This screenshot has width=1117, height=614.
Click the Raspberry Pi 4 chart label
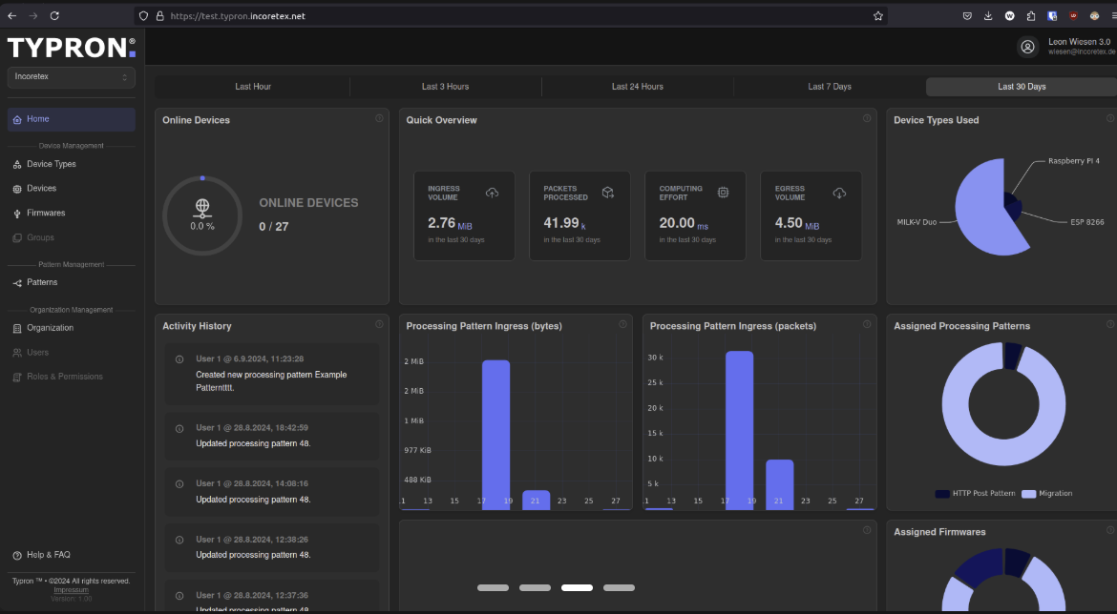point(1073,161)
